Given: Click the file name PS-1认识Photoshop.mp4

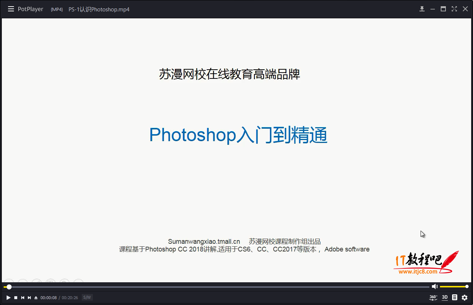Looking at the screenshot, I should click(x=99, y=9).
